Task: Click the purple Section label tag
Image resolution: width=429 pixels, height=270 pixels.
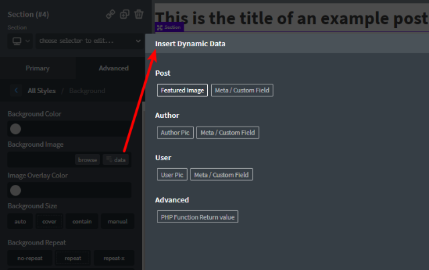Action: point(169,27)
